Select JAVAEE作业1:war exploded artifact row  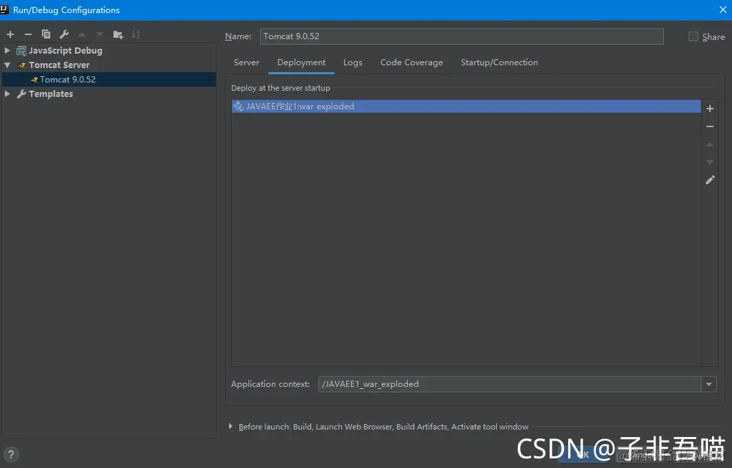466,107
